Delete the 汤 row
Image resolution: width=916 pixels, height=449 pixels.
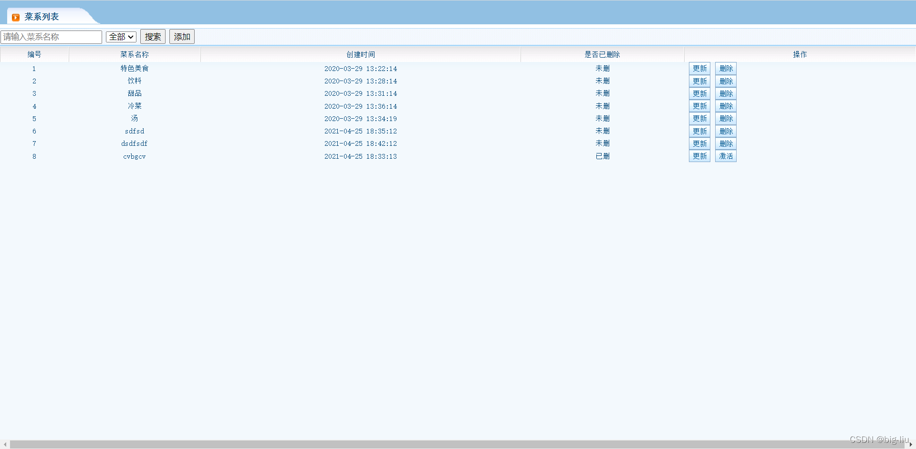[726, 118]
